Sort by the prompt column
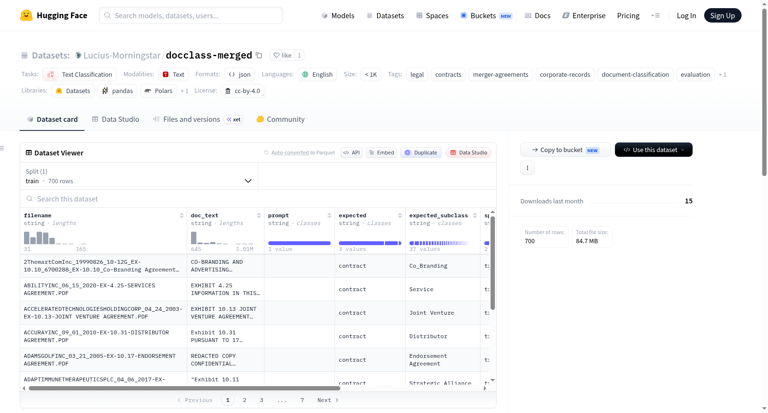768x413 pixels. (x=329, y=215)
